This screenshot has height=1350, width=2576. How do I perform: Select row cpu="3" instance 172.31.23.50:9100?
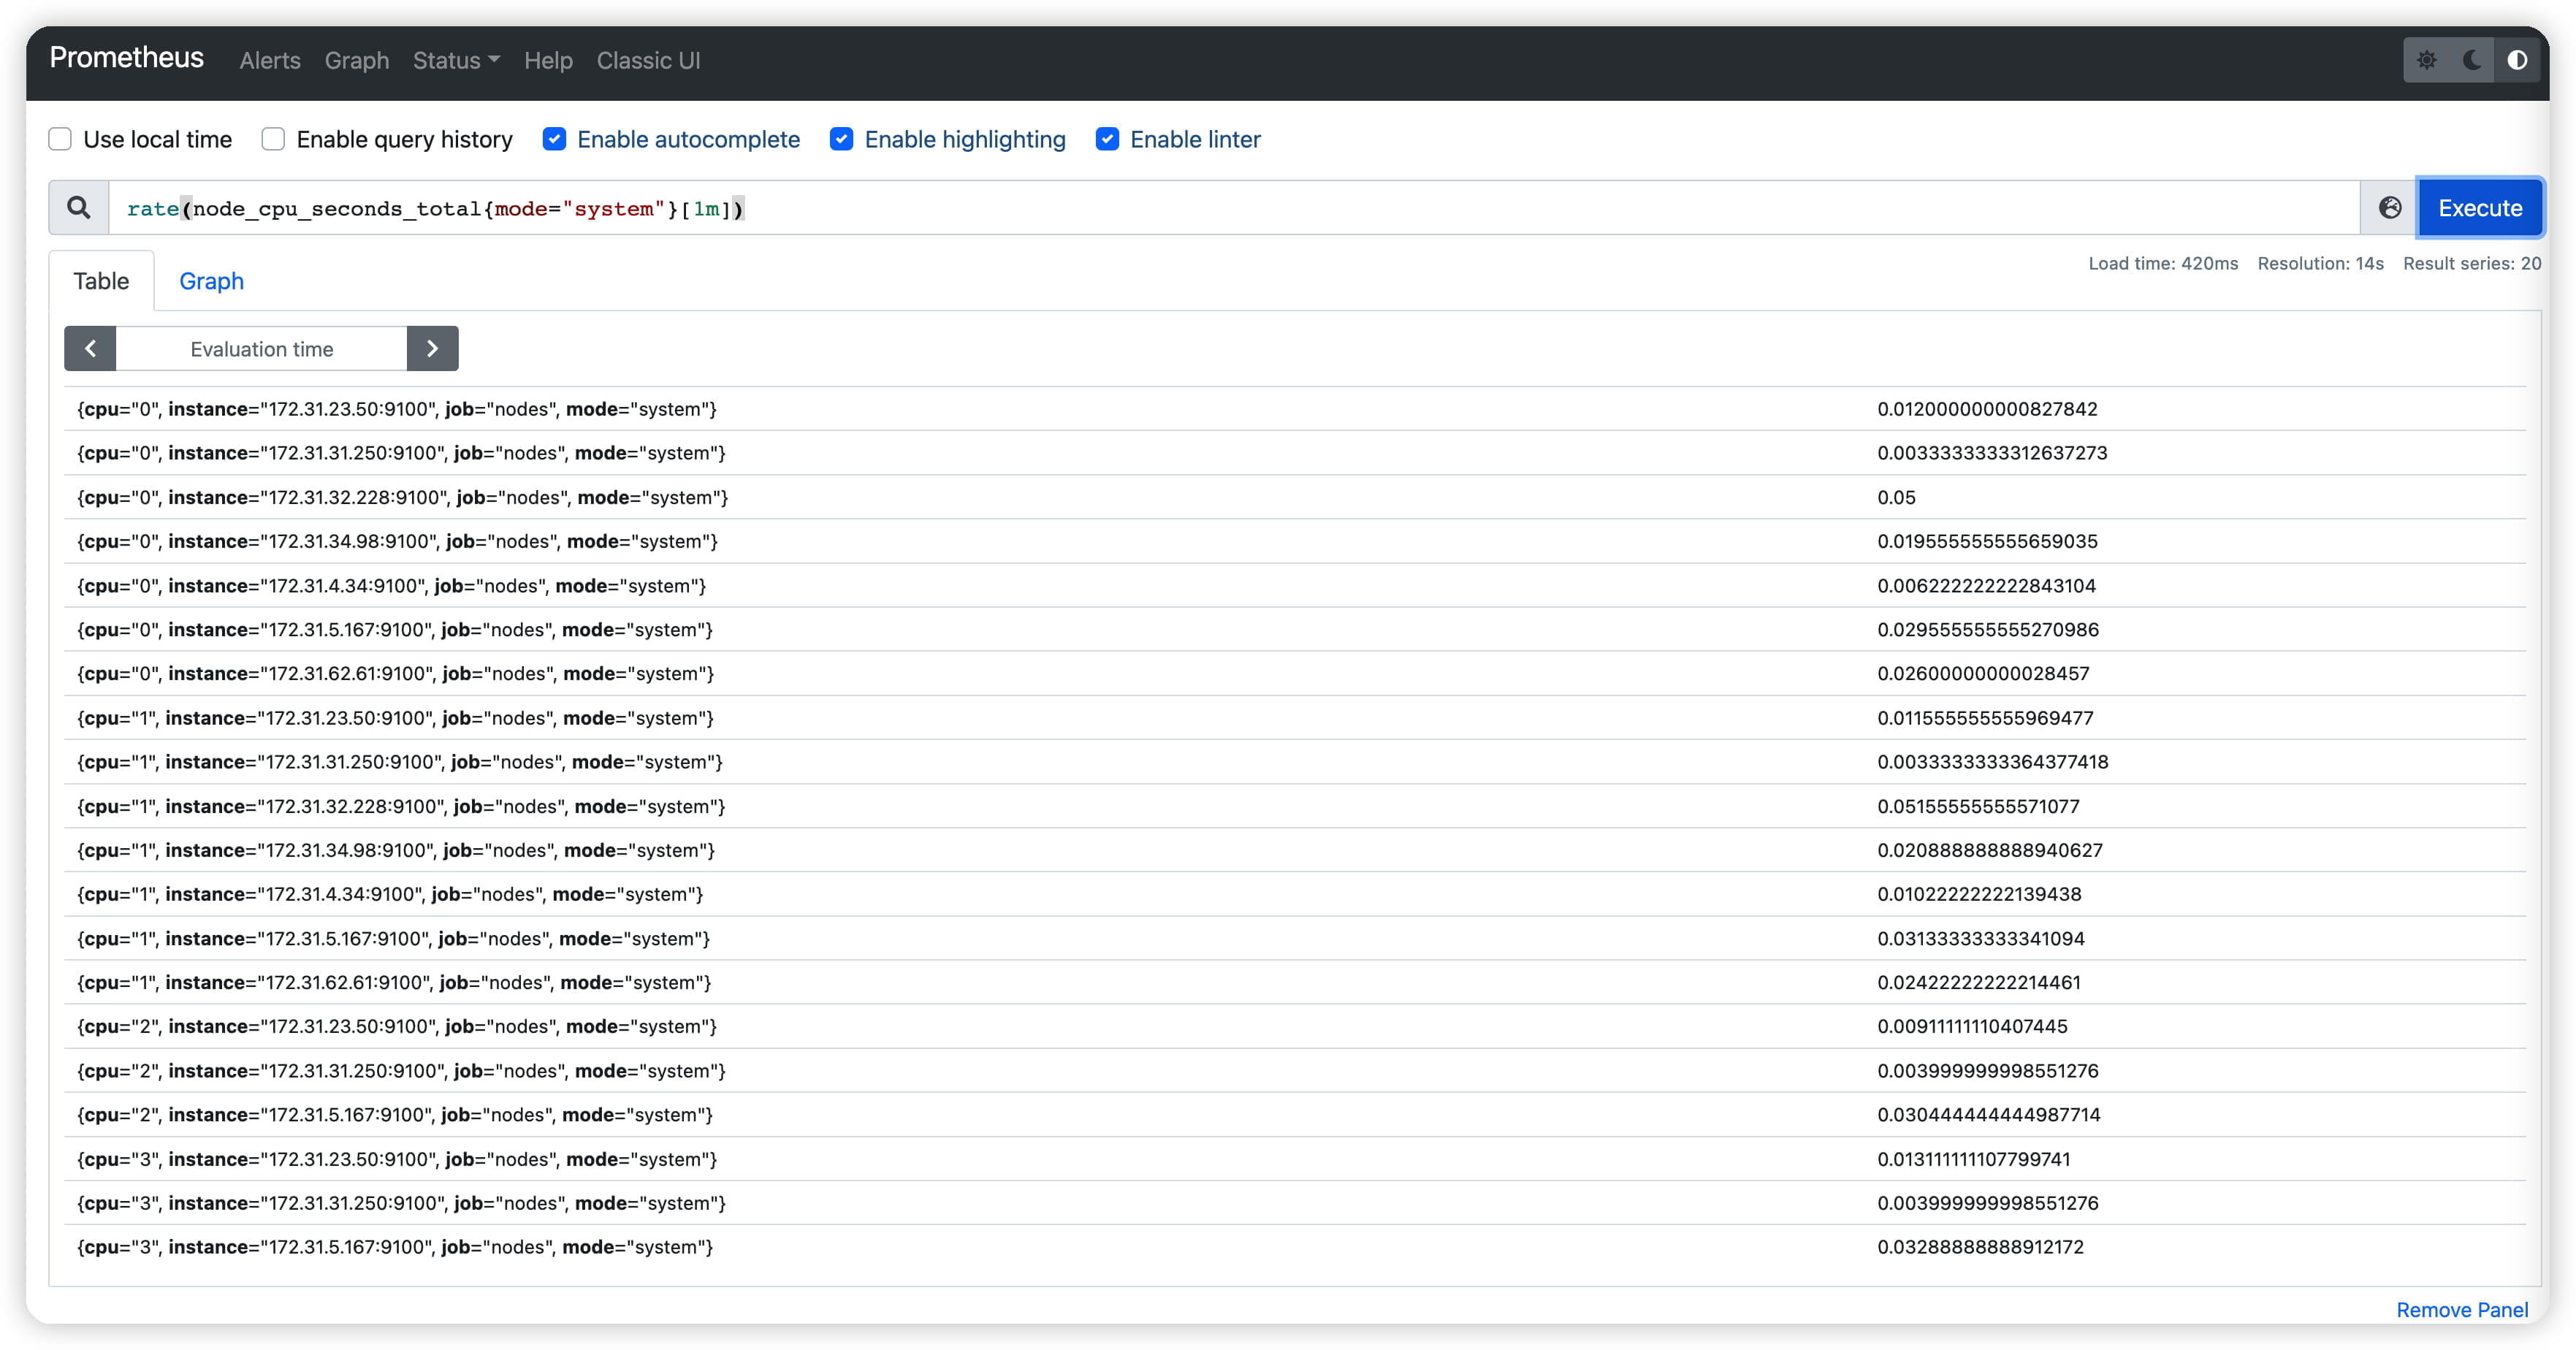pos(1295,1159)
